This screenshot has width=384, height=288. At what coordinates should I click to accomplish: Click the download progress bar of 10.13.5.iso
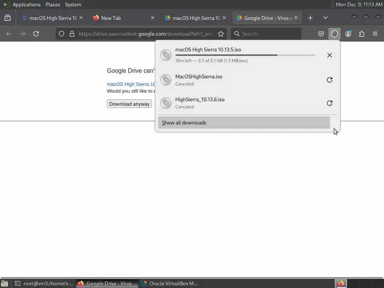245,55
